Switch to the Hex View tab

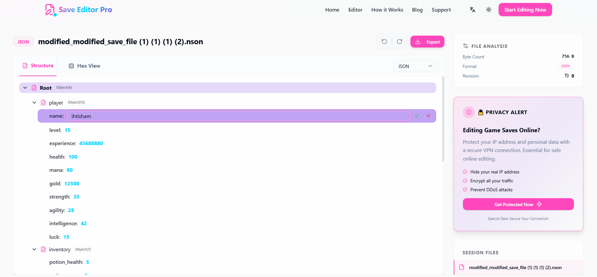pyautogui.click(x=85, y=66)
